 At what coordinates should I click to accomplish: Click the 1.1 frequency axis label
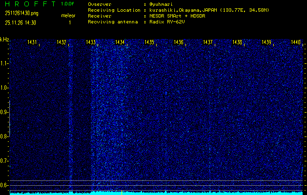click(4, 63)
